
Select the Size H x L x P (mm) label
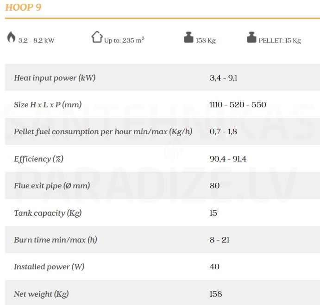coord(48,105)
